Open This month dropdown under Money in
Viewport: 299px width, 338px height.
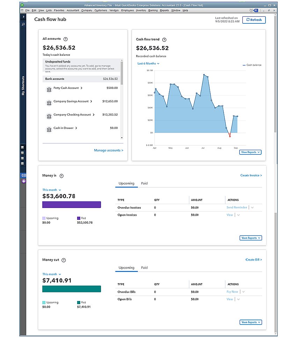[52, 190]
